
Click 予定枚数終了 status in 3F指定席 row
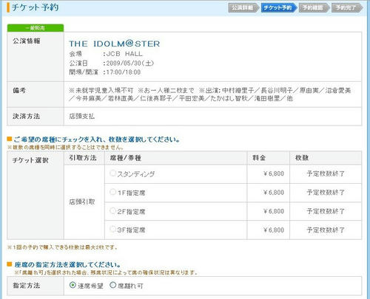tap(326, 230)
